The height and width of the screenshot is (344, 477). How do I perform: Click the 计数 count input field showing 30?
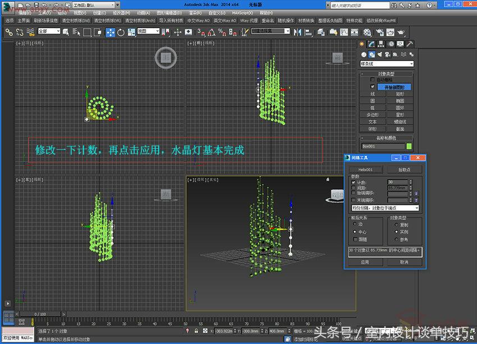(x=397, y=181)
